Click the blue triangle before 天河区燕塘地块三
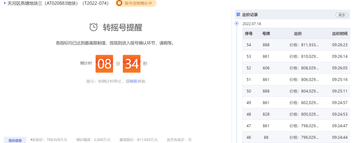The image size is (353, 143). [5, 3]
